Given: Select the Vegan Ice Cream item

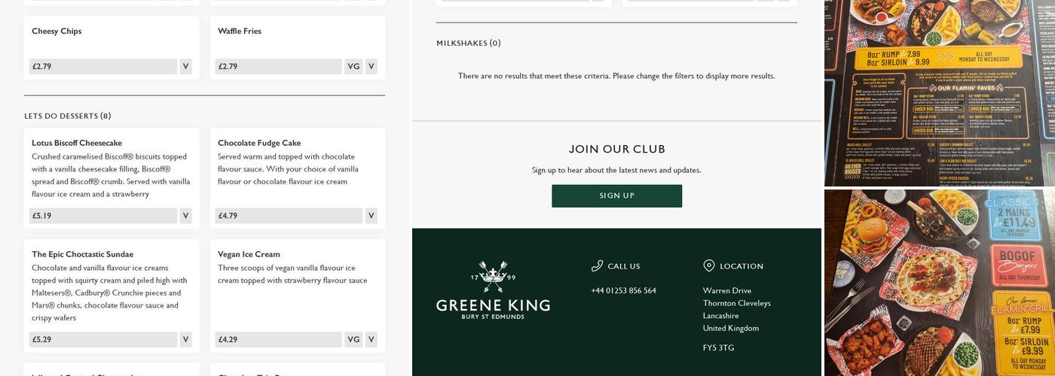Looking at the screenshot, I should (x=249, y=254).
